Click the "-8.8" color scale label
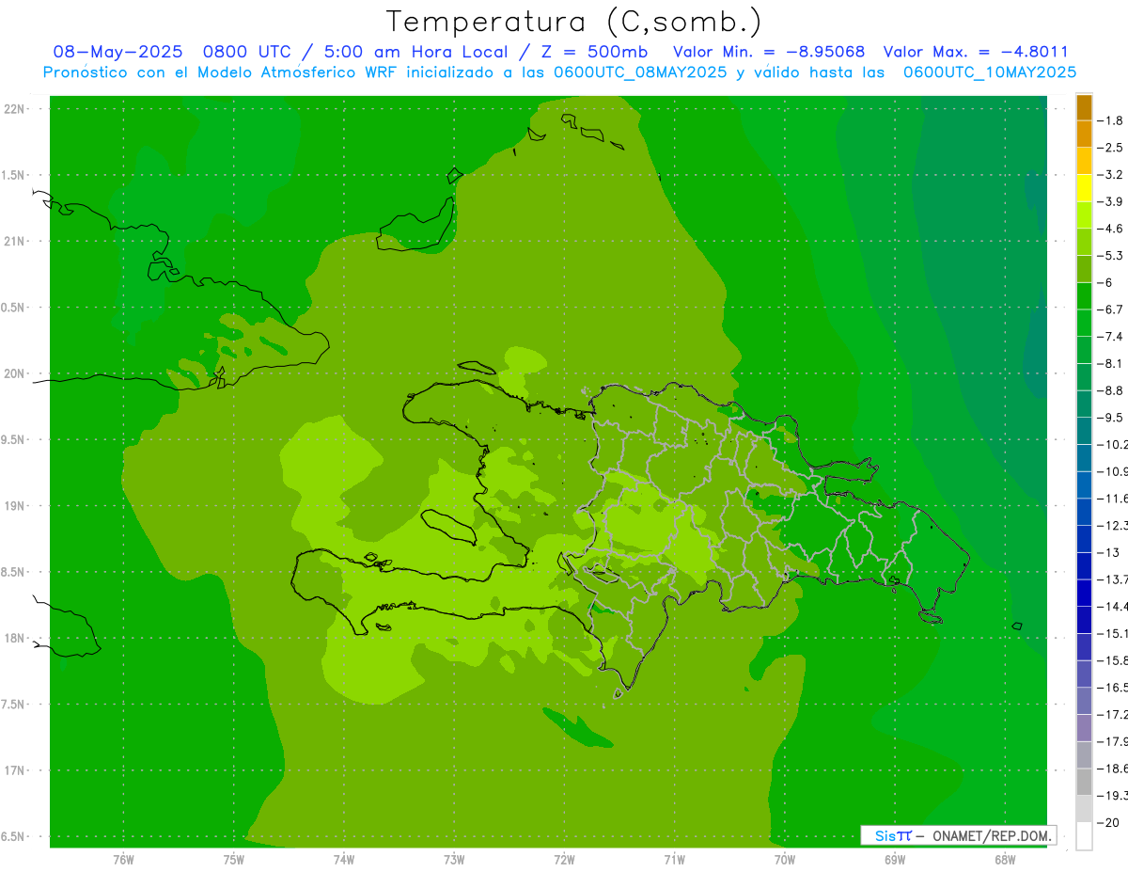 (x=1110, y=390)
